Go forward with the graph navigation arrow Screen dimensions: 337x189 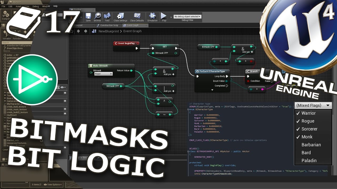pos(86,31)
